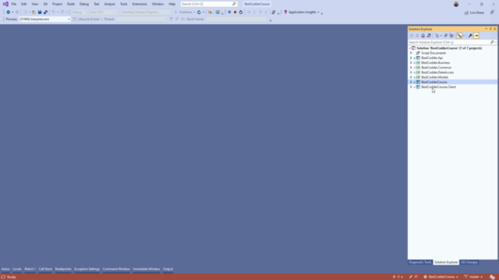499x280 pixels.
Task: Select the BestCodderCourse project row
Action: coord(452,82)
